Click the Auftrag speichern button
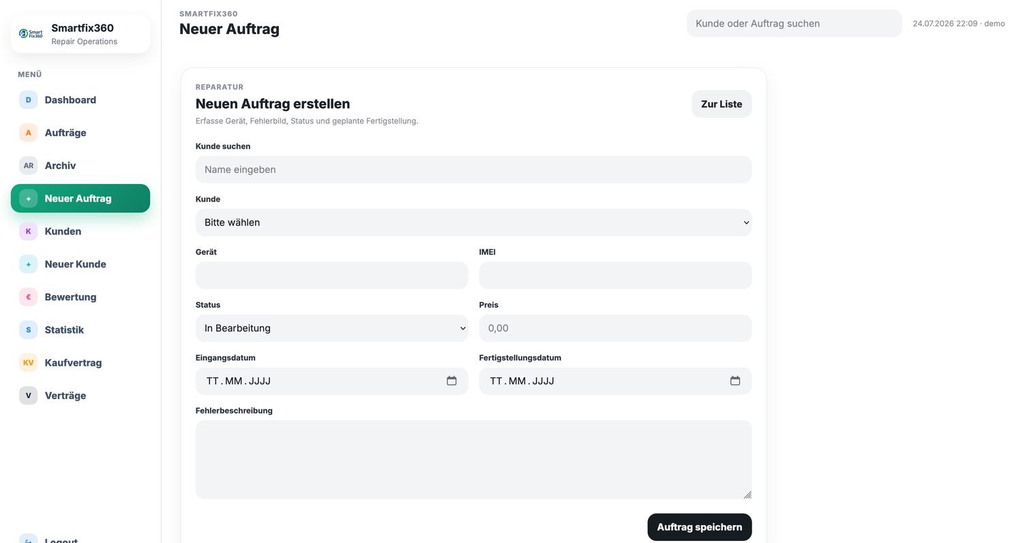Screen dimensions: 1023x543 pos(699,527)
